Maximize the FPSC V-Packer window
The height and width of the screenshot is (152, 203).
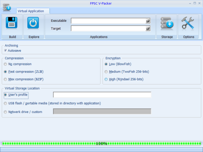tap(195, 3)
